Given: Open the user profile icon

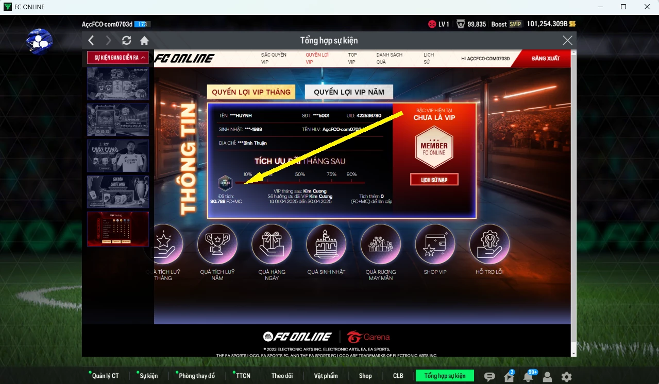Looking at the screenshot, I should tap(547, 377).
